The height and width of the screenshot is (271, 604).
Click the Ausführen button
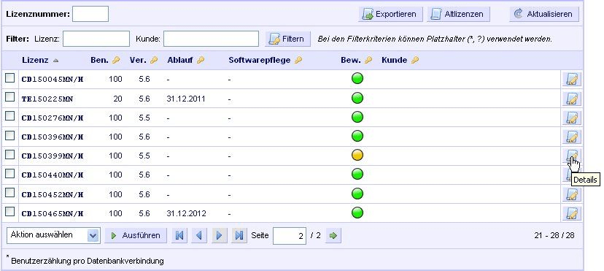[x=136, y=235]
